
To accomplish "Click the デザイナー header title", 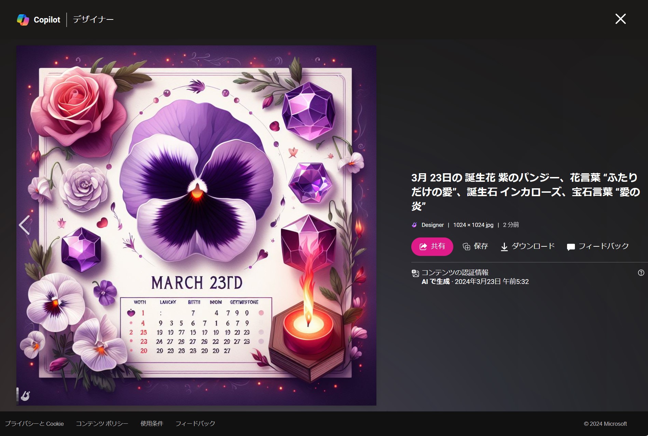I will (93, 20).
